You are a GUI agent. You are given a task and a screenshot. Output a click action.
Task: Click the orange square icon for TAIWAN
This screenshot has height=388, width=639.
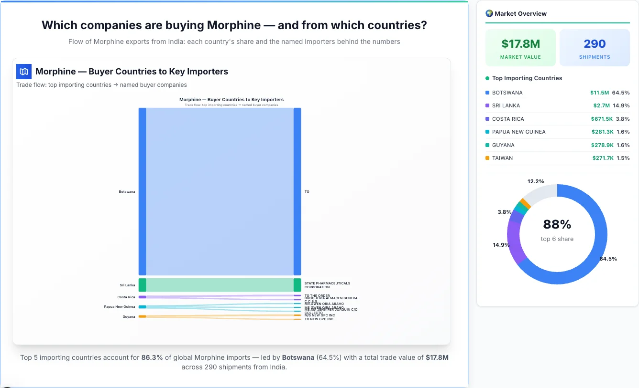pyautogui.click(x=488, y=158)
